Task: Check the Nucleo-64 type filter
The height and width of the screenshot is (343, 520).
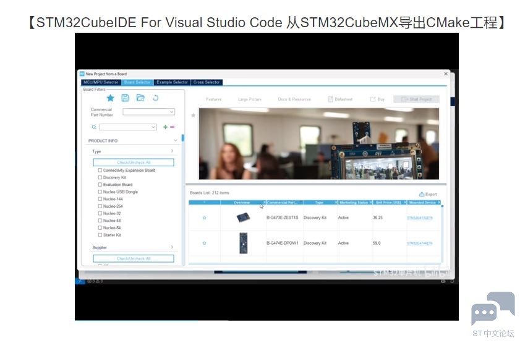Action: click(x=100, y=227)
